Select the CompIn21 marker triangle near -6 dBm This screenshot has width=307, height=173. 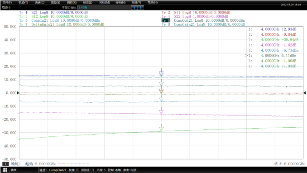pos(161,99)
